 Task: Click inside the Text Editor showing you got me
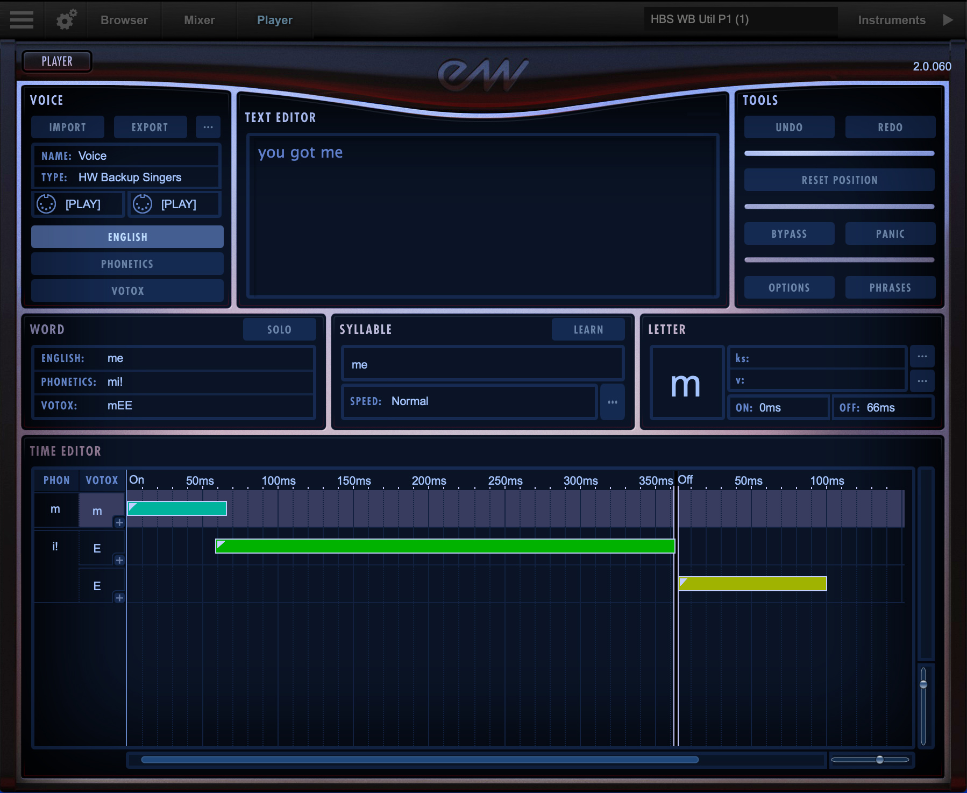482,215
